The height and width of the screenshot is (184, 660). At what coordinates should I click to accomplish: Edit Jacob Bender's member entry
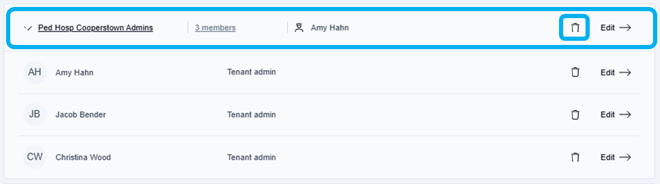616,114
